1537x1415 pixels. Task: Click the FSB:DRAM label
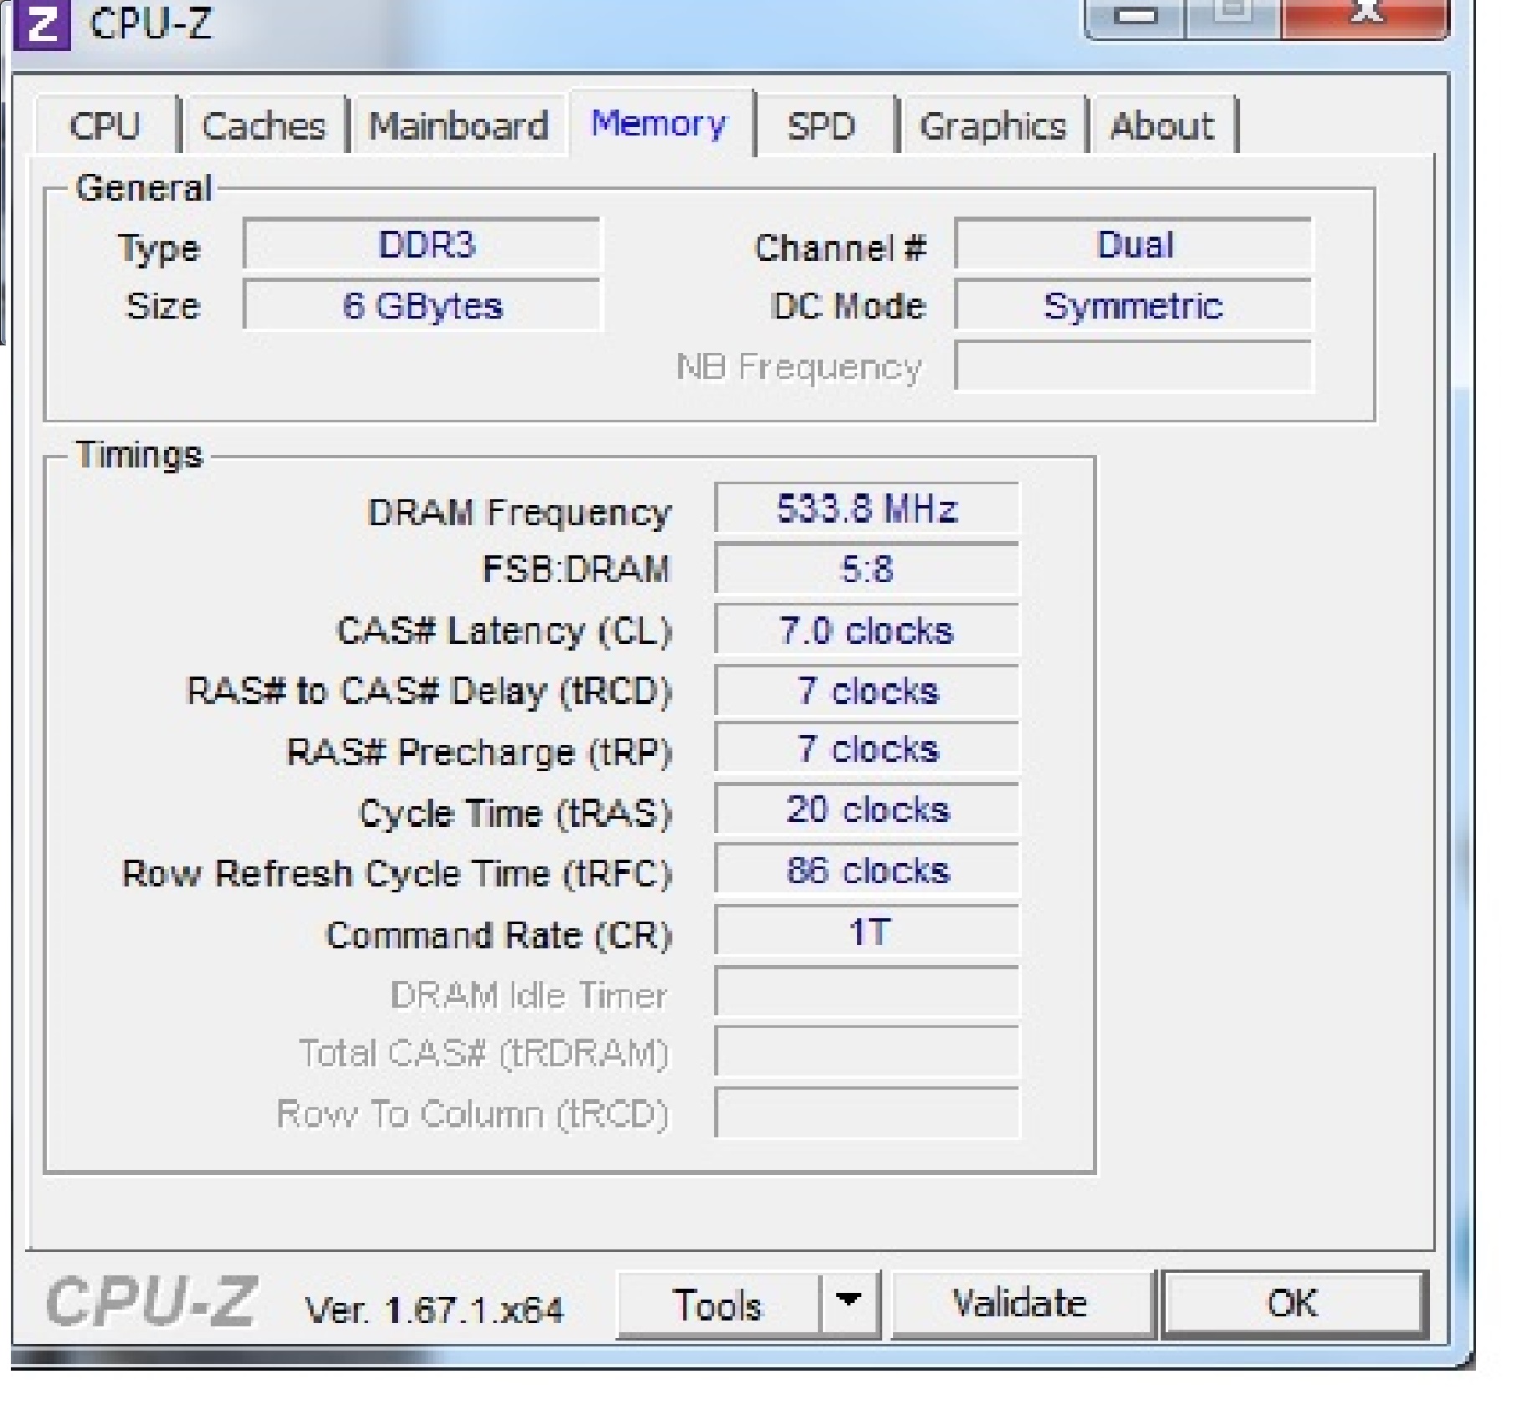coord(577,570)
